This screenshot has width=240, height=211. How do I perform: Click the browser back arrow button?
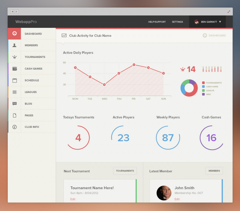tap(12, 12)
